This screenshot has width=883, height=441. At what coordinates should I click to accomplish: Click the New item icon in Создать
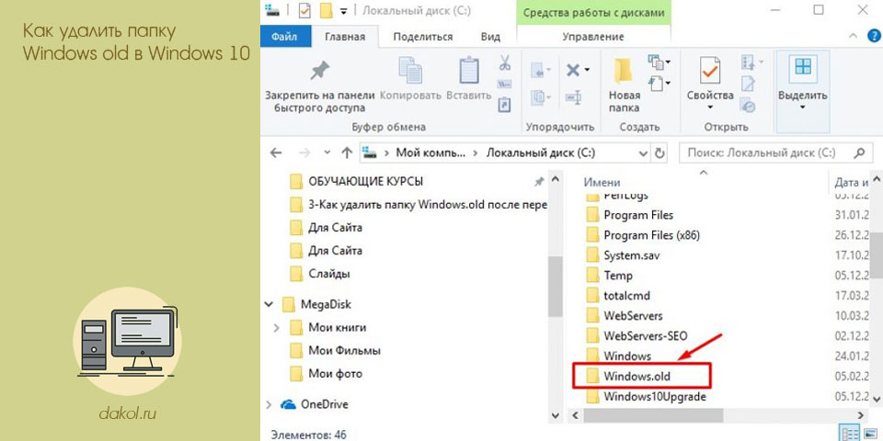tap(656, 61)
